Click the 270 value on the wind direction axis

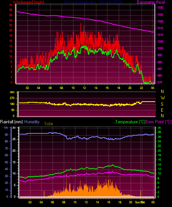pyautogui.click(x=12, y=98)
